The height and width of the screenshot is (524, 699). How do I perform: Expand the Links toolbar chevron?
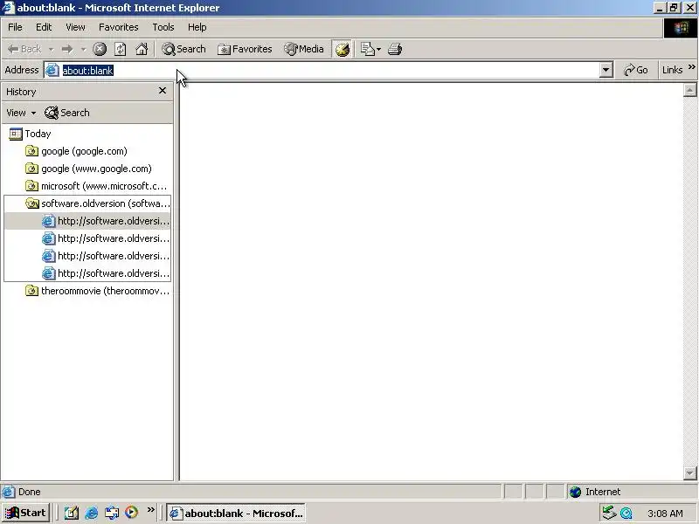[691, 67]
